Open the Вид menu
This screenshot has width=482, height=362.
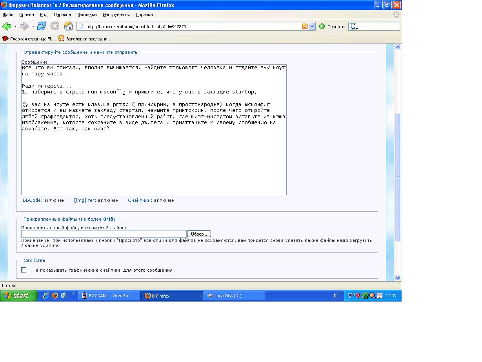pyautogui.click(x=44, y=15)
